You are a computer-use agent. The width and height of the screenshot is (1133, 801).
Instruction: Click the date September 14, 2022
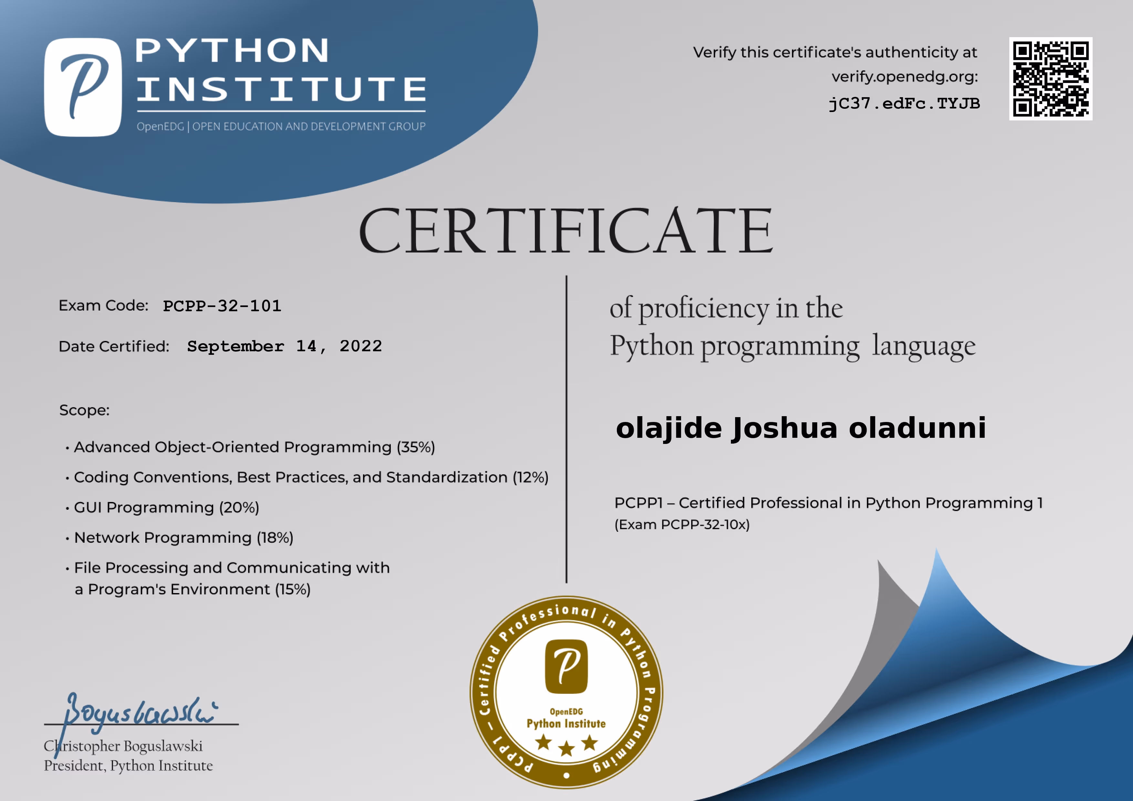(284, 346)
